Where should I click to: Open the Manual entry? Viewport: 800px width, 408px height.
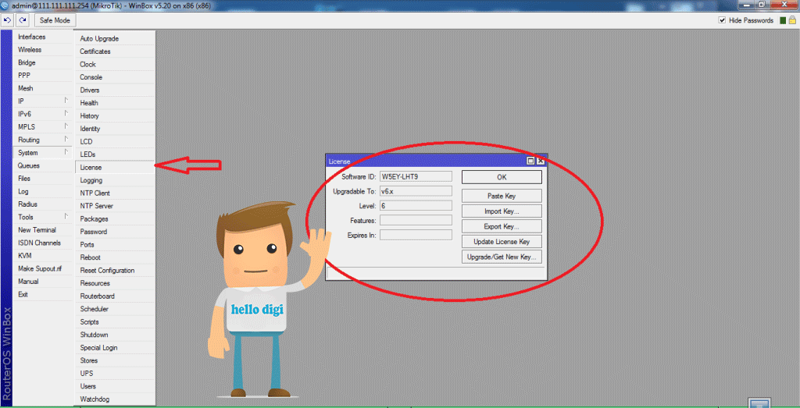point(43,282)
